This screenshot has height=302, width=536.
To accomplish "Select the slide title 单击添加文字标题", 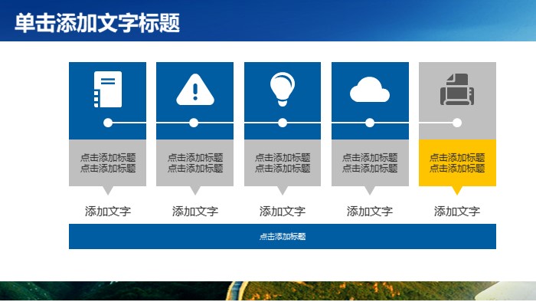I will point(97,23).
